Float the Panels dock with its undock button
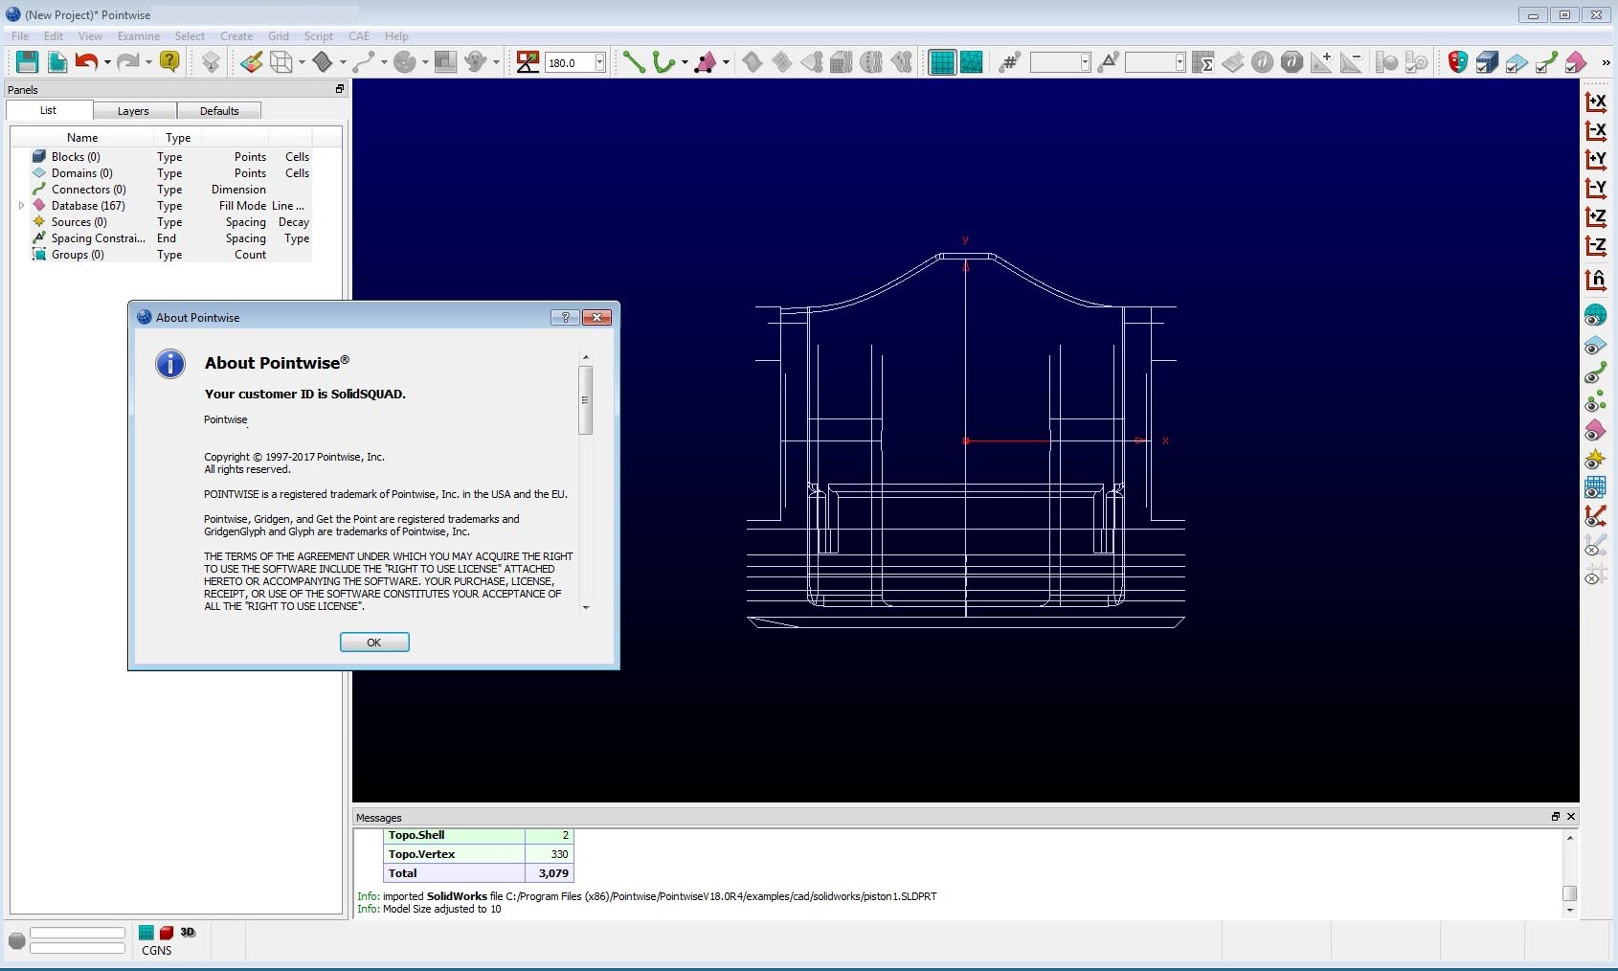This screenshot has height=971, width=1618. [339, 89]
